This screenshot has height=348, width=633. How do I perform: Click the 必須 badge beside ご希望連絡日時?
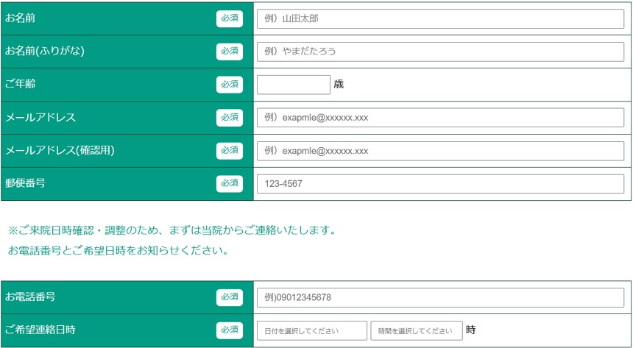tap(230, 330)
